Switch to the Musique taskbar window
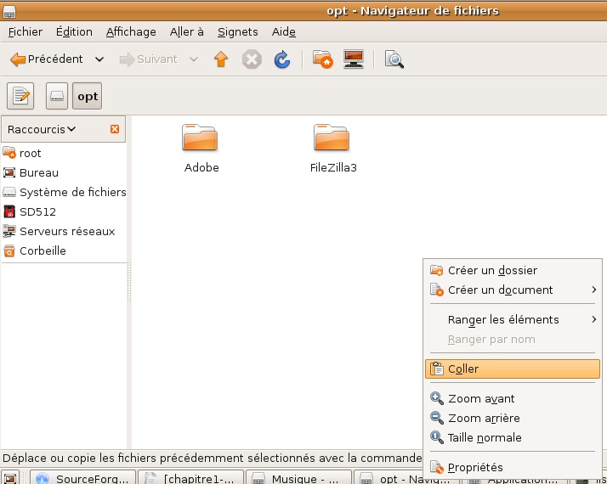 coord(299,478)
